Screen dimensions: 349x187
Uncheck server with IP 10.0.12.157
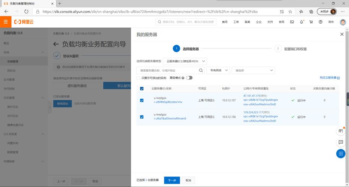tap(142, 100)
